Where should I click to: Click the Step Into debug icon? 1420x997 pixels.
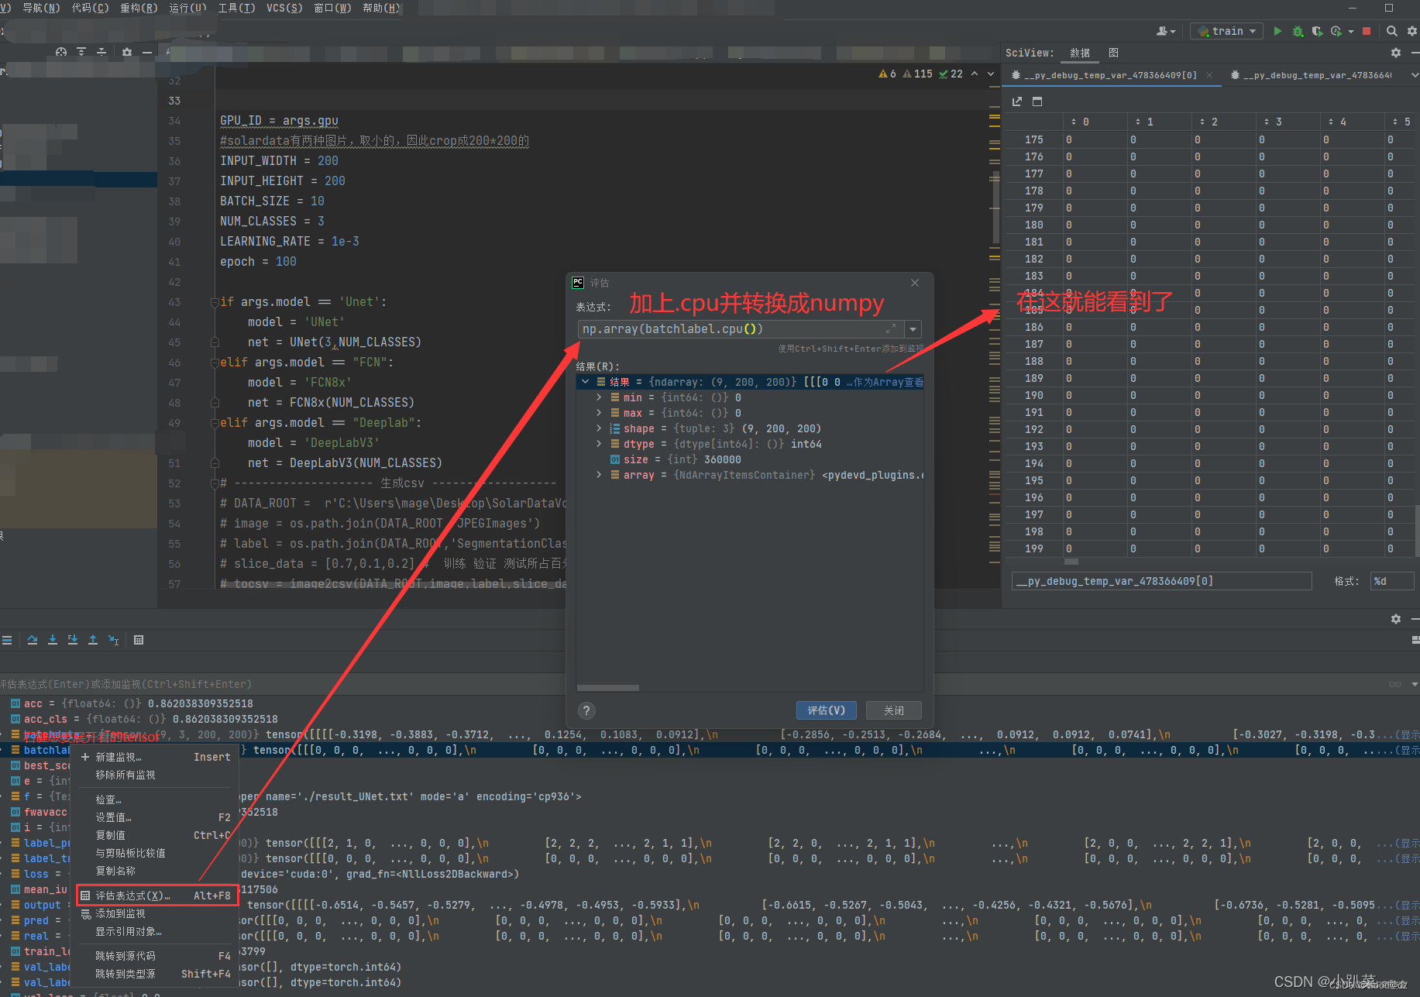tap(52, 640)
